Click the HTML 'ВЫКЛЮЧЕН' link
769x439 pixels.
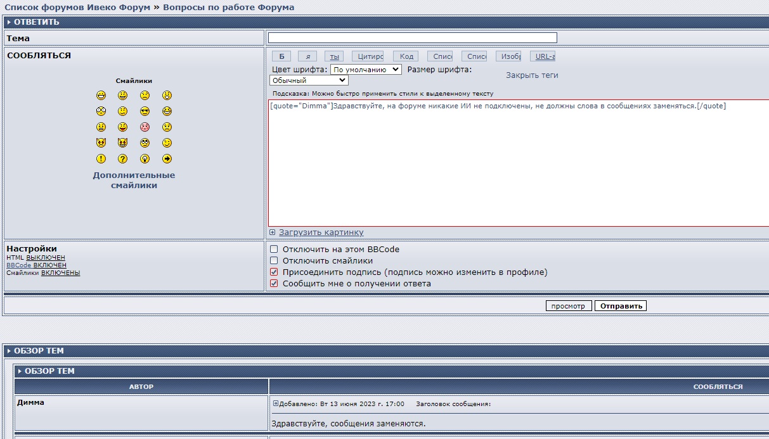pos(46,258)
